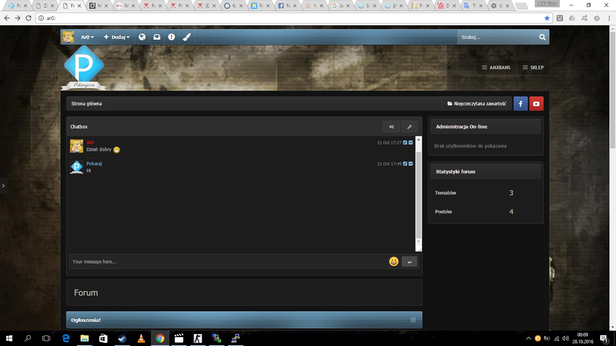This screenshot has height=346, width=616.
Task: Open chatbox settings wrench button
Action: click(x=410, y=126)
